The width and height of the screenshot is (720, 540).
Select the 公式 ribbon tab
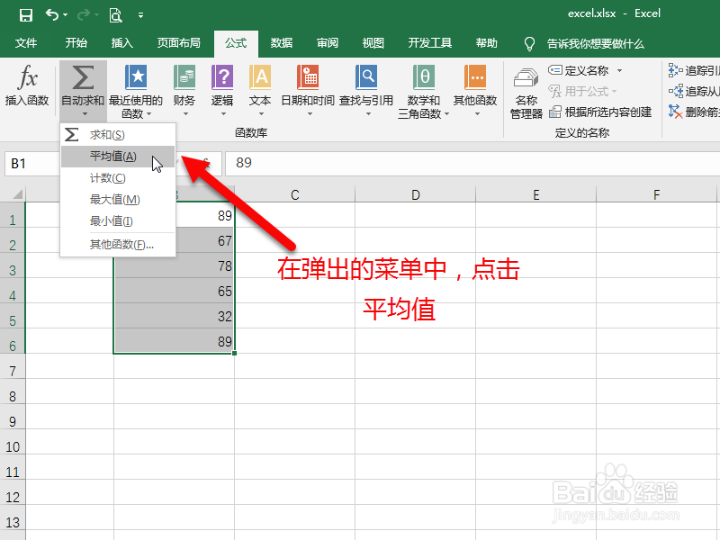[236, 43]
